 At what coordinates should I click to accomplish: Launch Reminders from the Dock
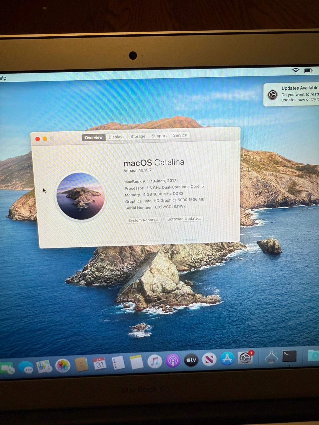[118, 363]
